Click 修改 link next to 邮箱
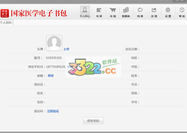Screen dimensions: 187x133 coord(51,76)
